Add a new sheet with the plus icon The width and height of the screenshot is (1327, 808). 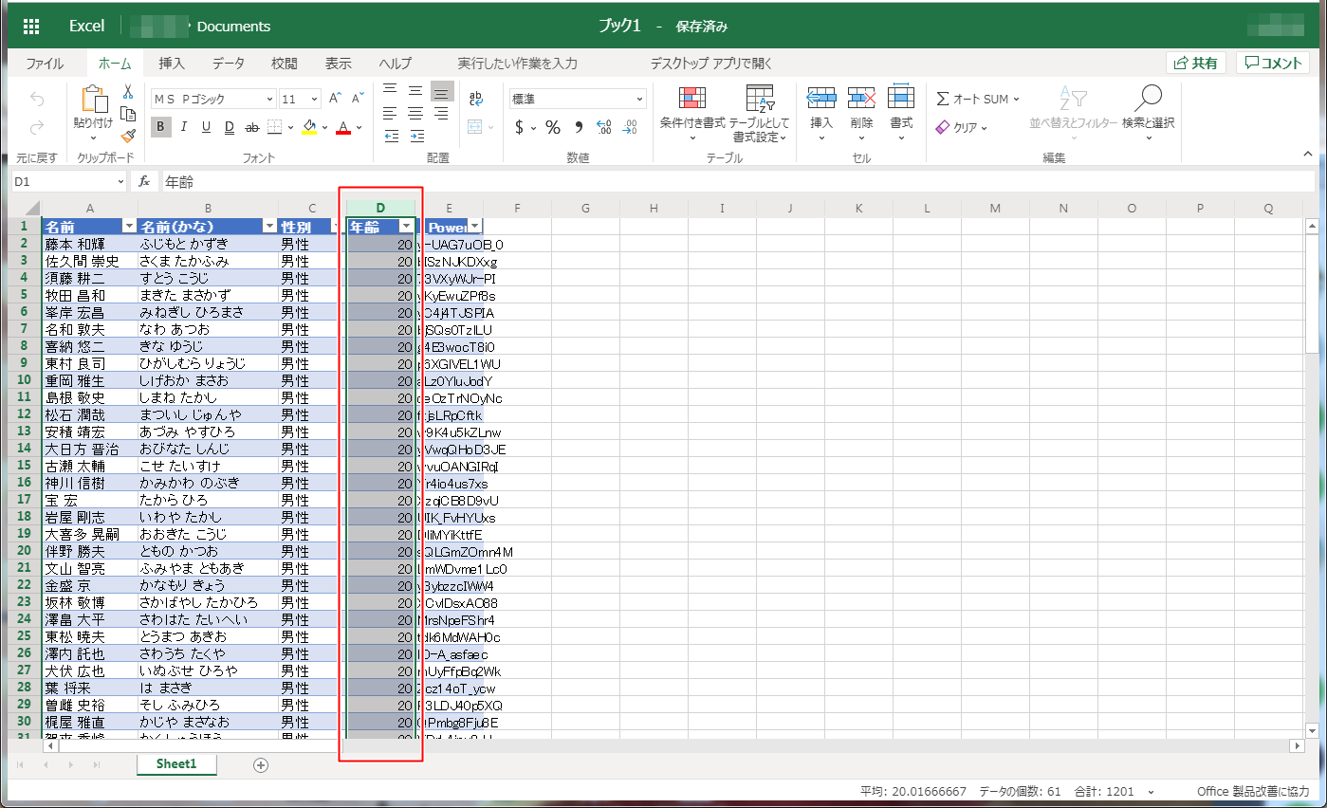pos(261,764)
